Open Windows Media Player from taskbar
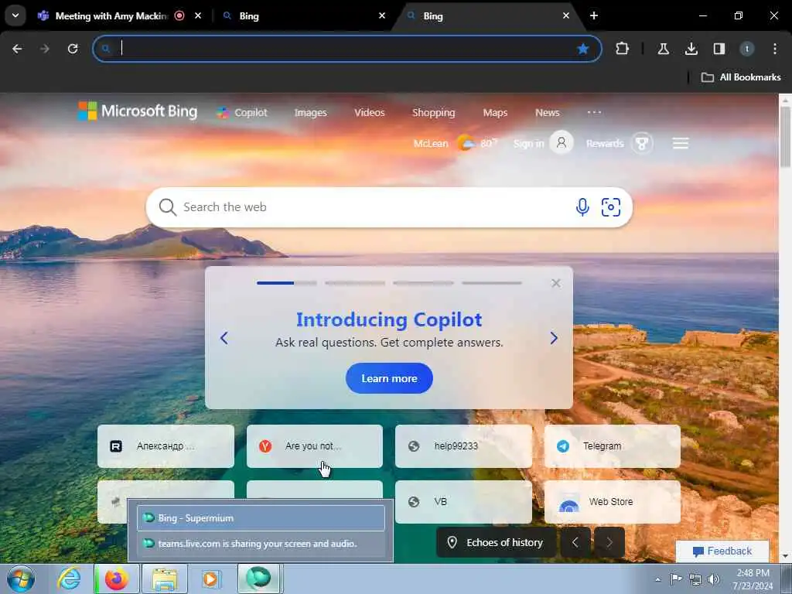This screenshot has height=594, width=792. coord(210,579)
